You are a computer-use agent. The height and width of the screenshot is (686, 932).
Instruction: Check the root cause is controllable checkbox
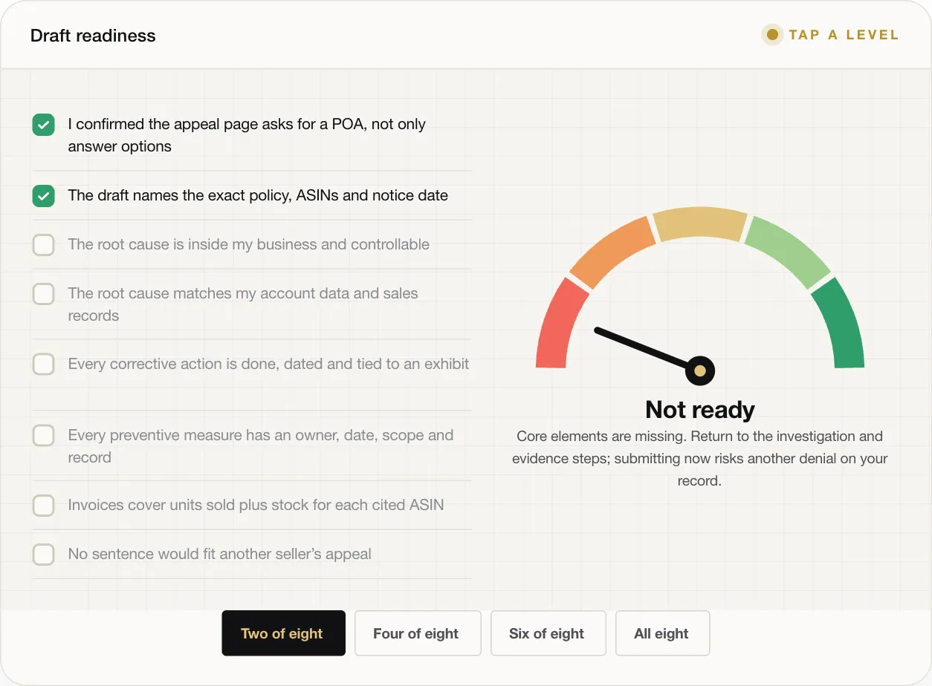tap(44, 245)
